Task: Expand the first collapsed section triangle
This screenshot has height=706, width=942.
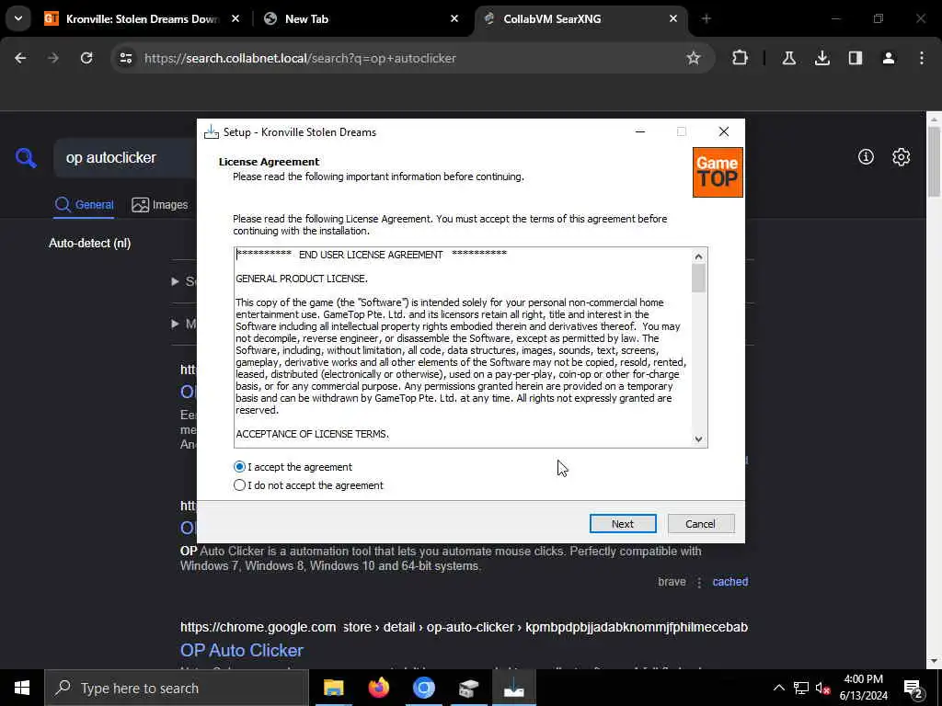Action: click(x=176, y=281)
